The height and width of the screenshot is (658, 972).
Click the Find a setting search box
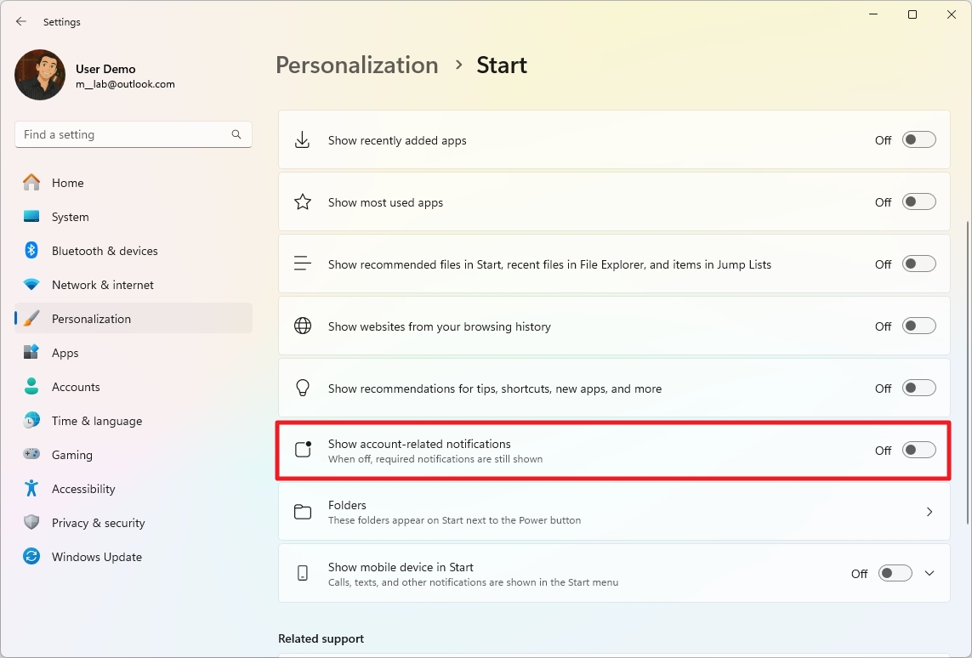[x=123, y=134]
